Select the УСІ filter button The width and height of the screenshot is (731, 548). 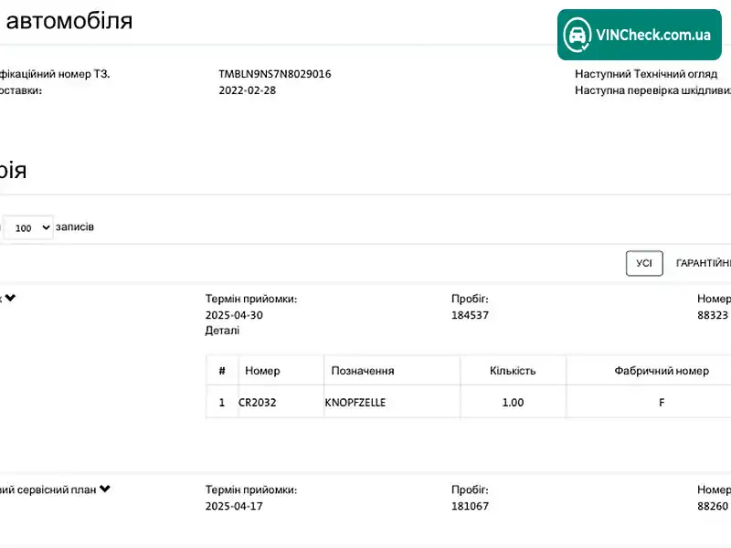click(644, 263)
